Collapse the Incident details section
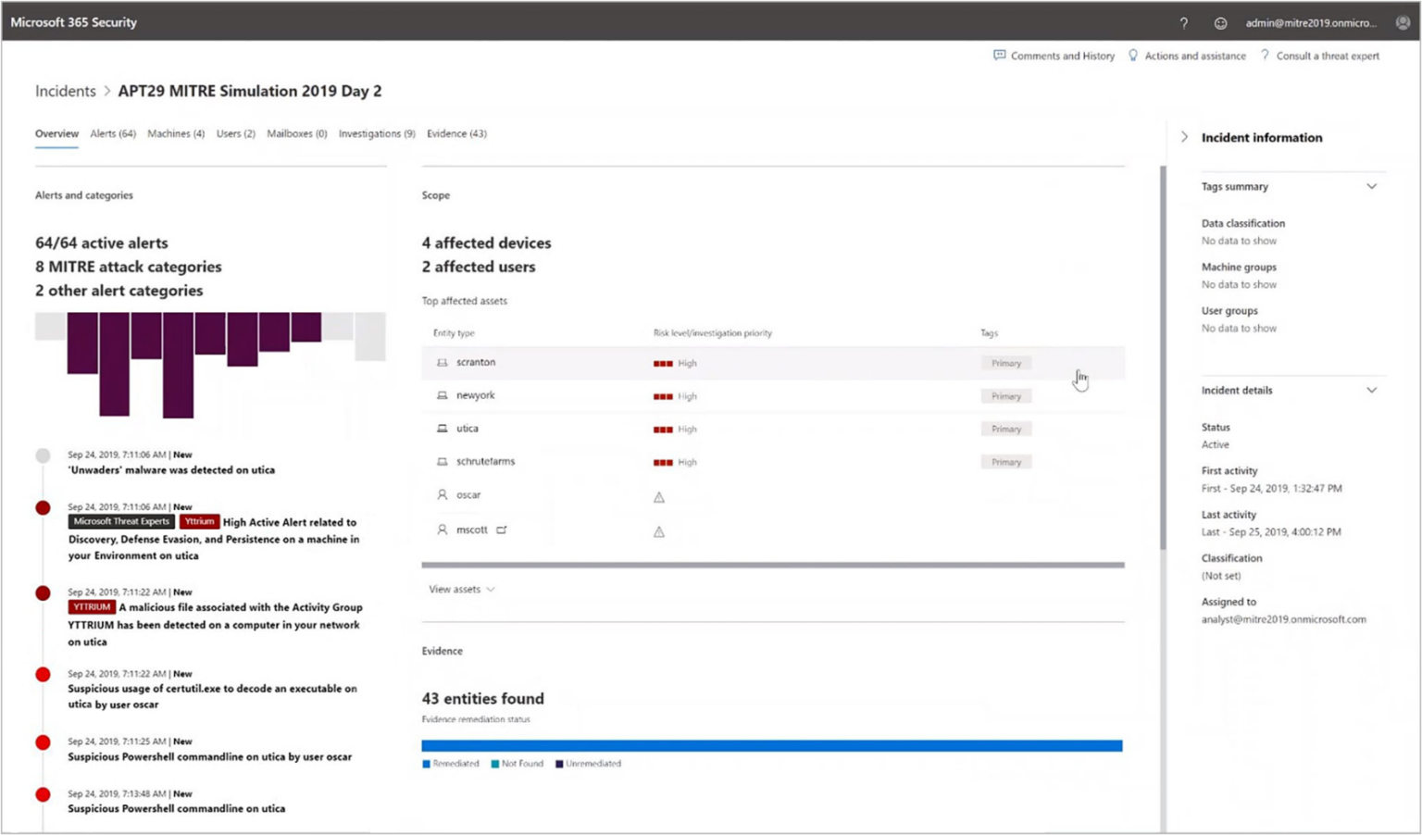The width and height of the screenshot is (1422, 835). 1371,390
